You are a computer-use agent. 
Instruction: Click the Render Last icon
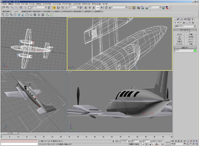pos(164,8)
